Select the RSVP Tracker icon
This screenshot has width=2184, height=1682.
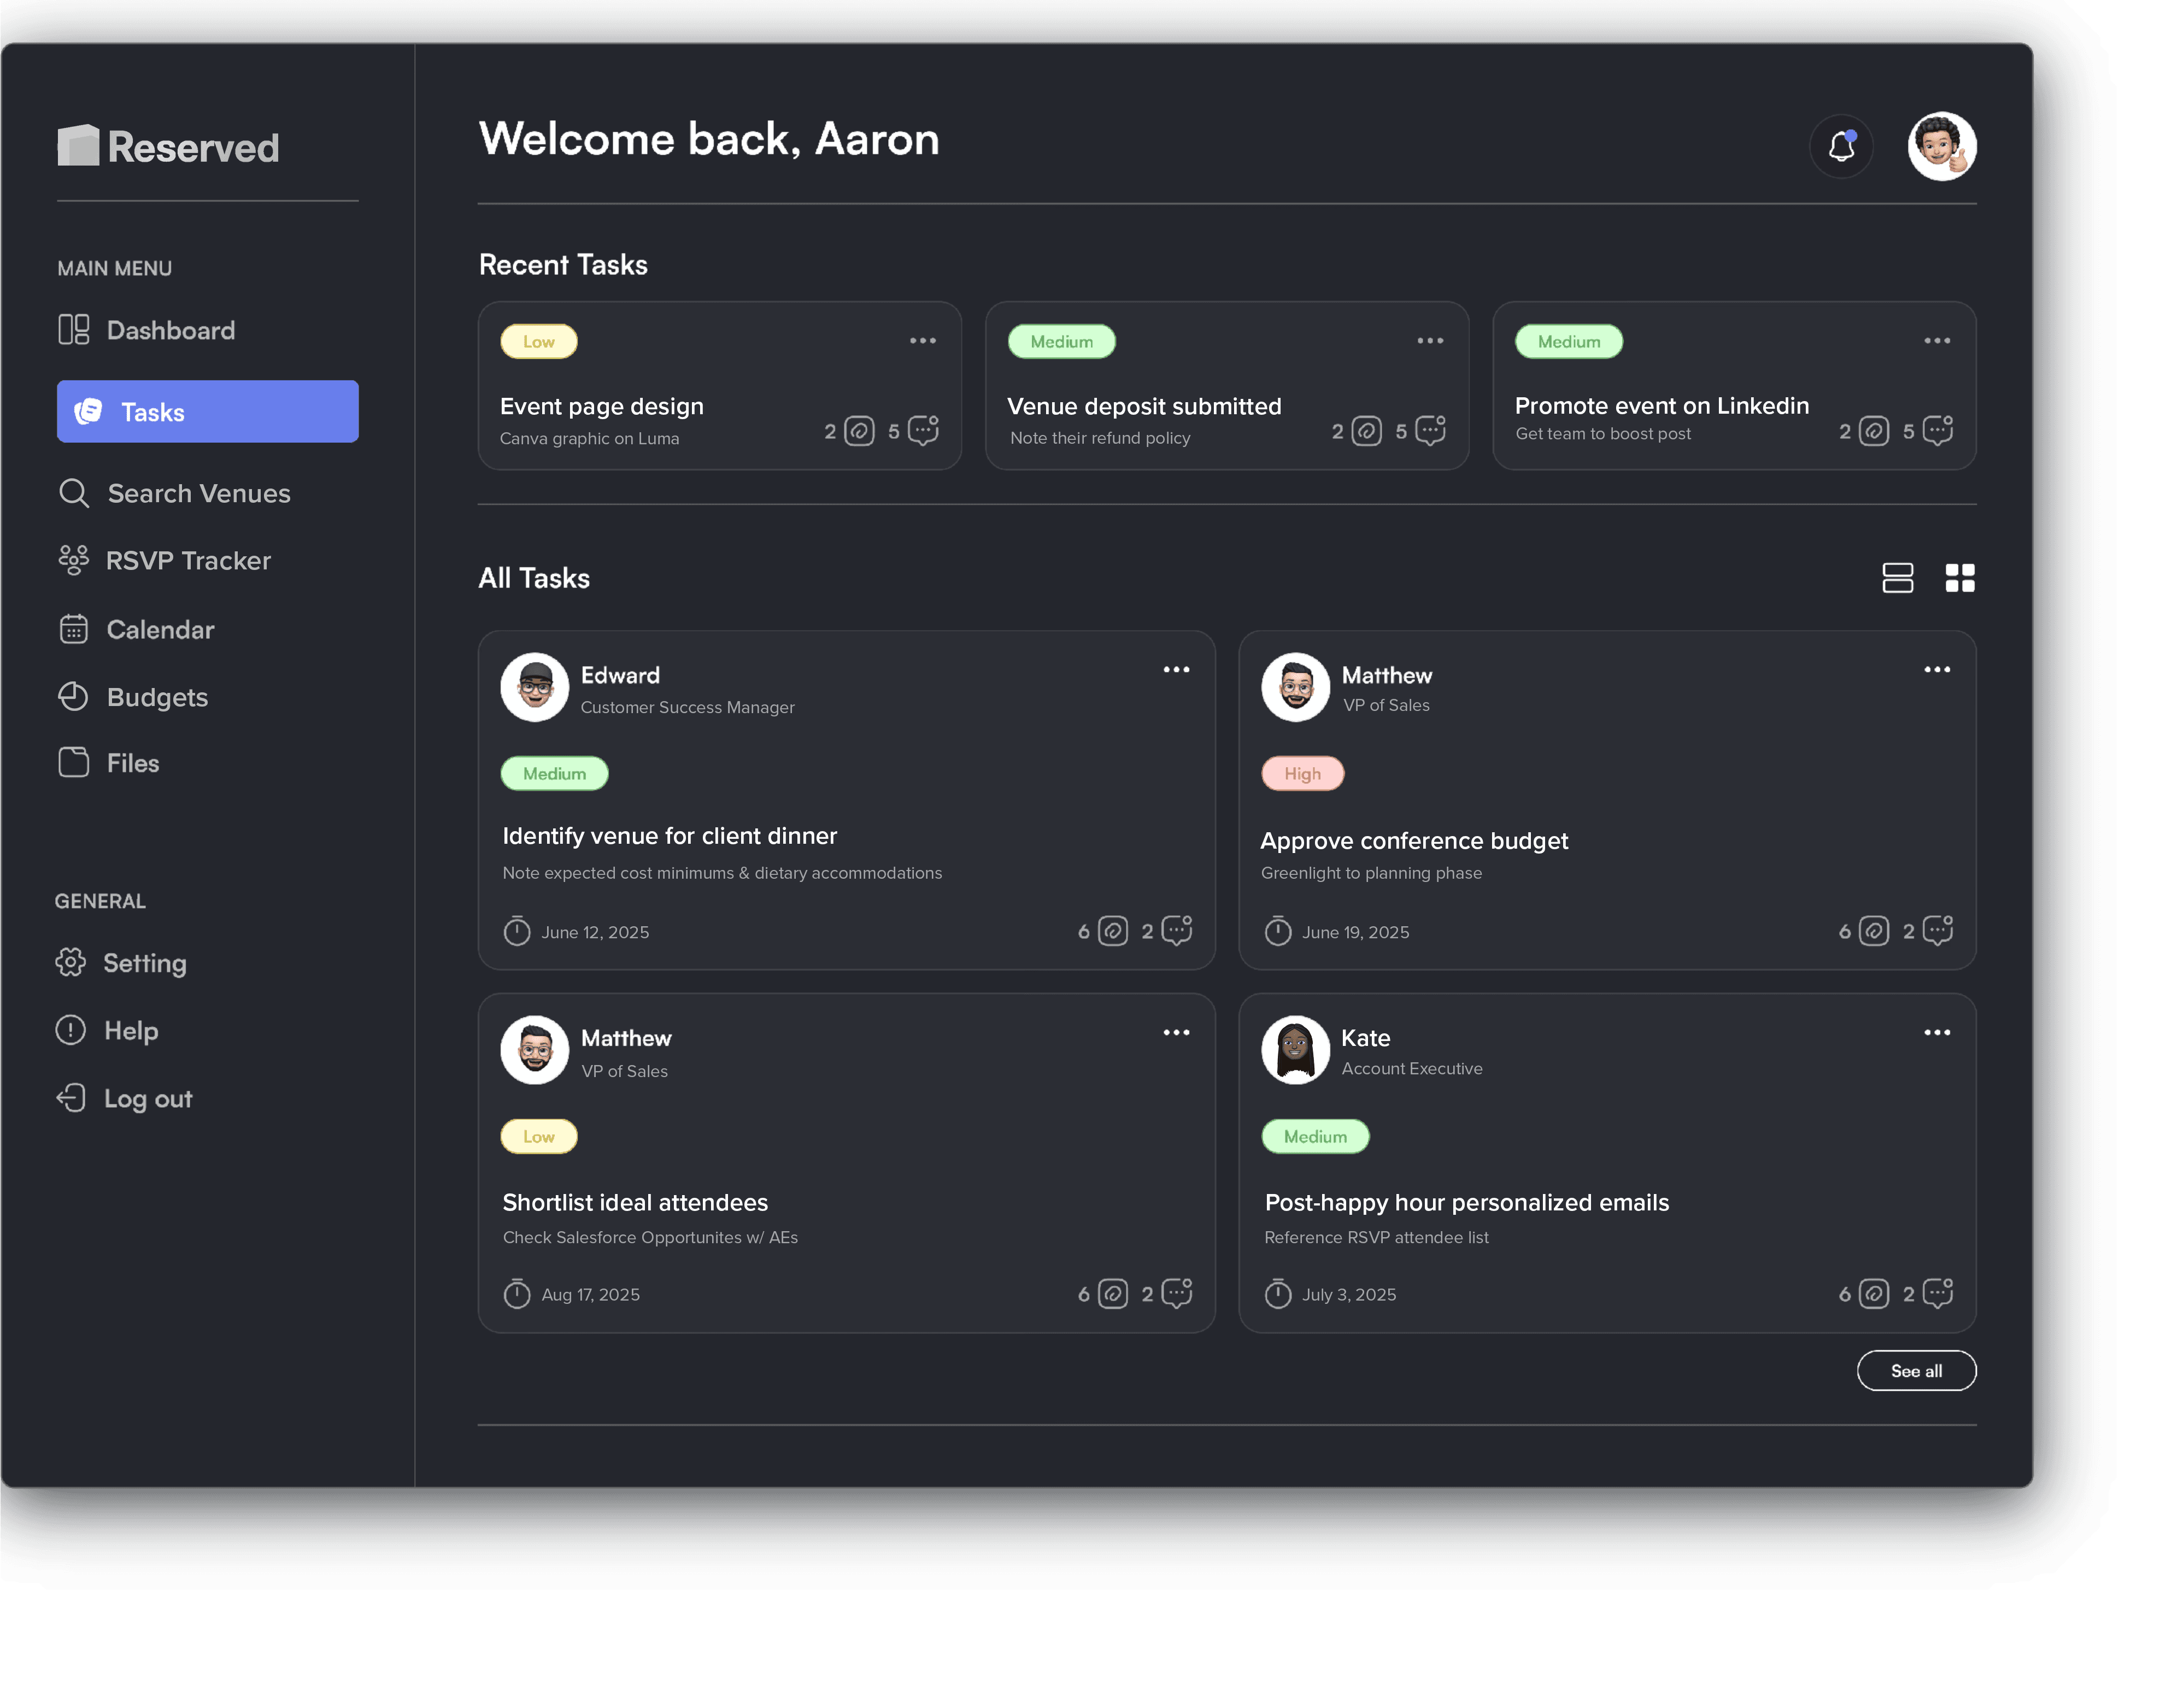click(x=74, y=560)
